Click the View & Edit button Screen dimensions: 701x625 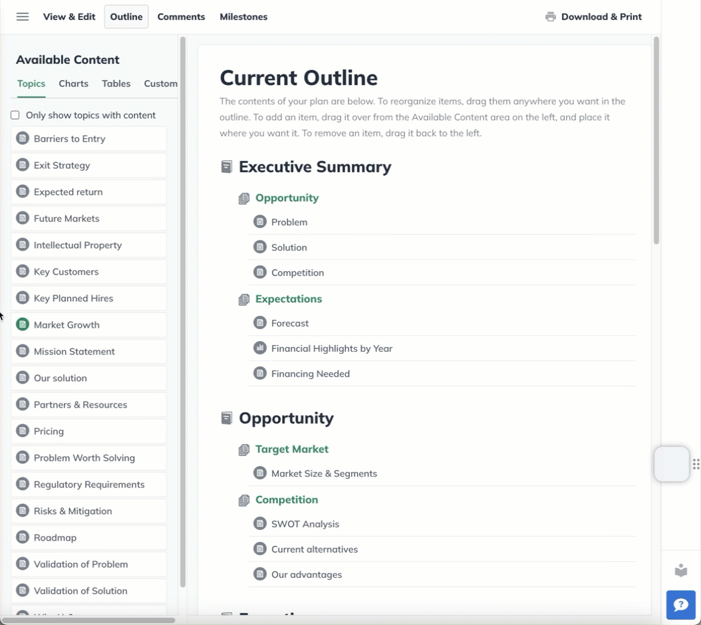click(69, 17)
